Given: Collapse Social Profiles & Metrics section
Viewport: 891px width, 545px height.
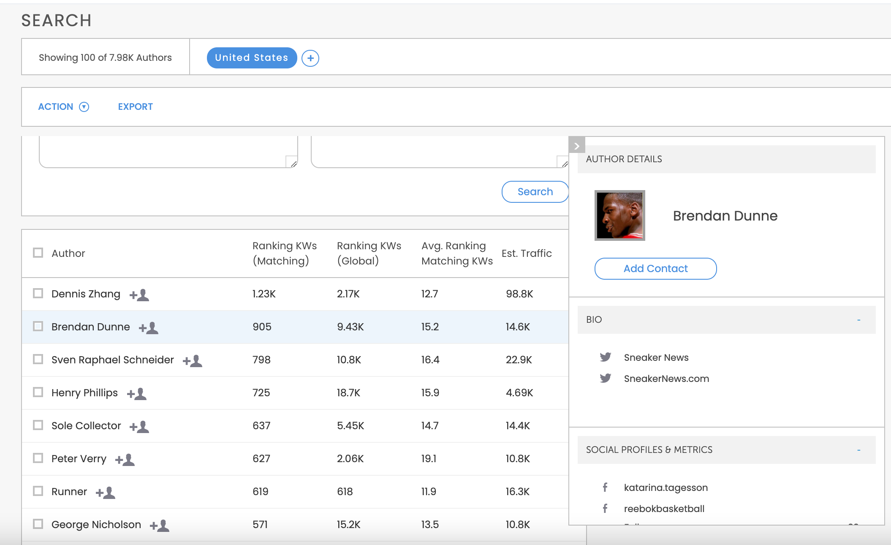Looking at the screenshot, I should click(x=858, y=450).
